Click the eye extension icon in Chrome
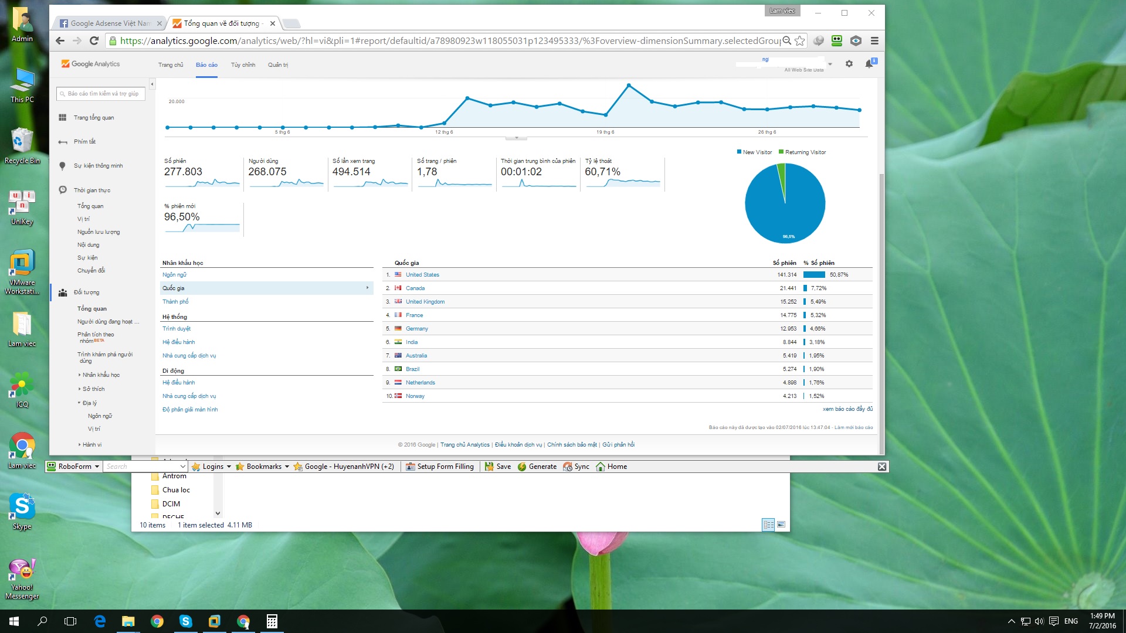This screenshot has height=633, width=1126. point(856,40)
